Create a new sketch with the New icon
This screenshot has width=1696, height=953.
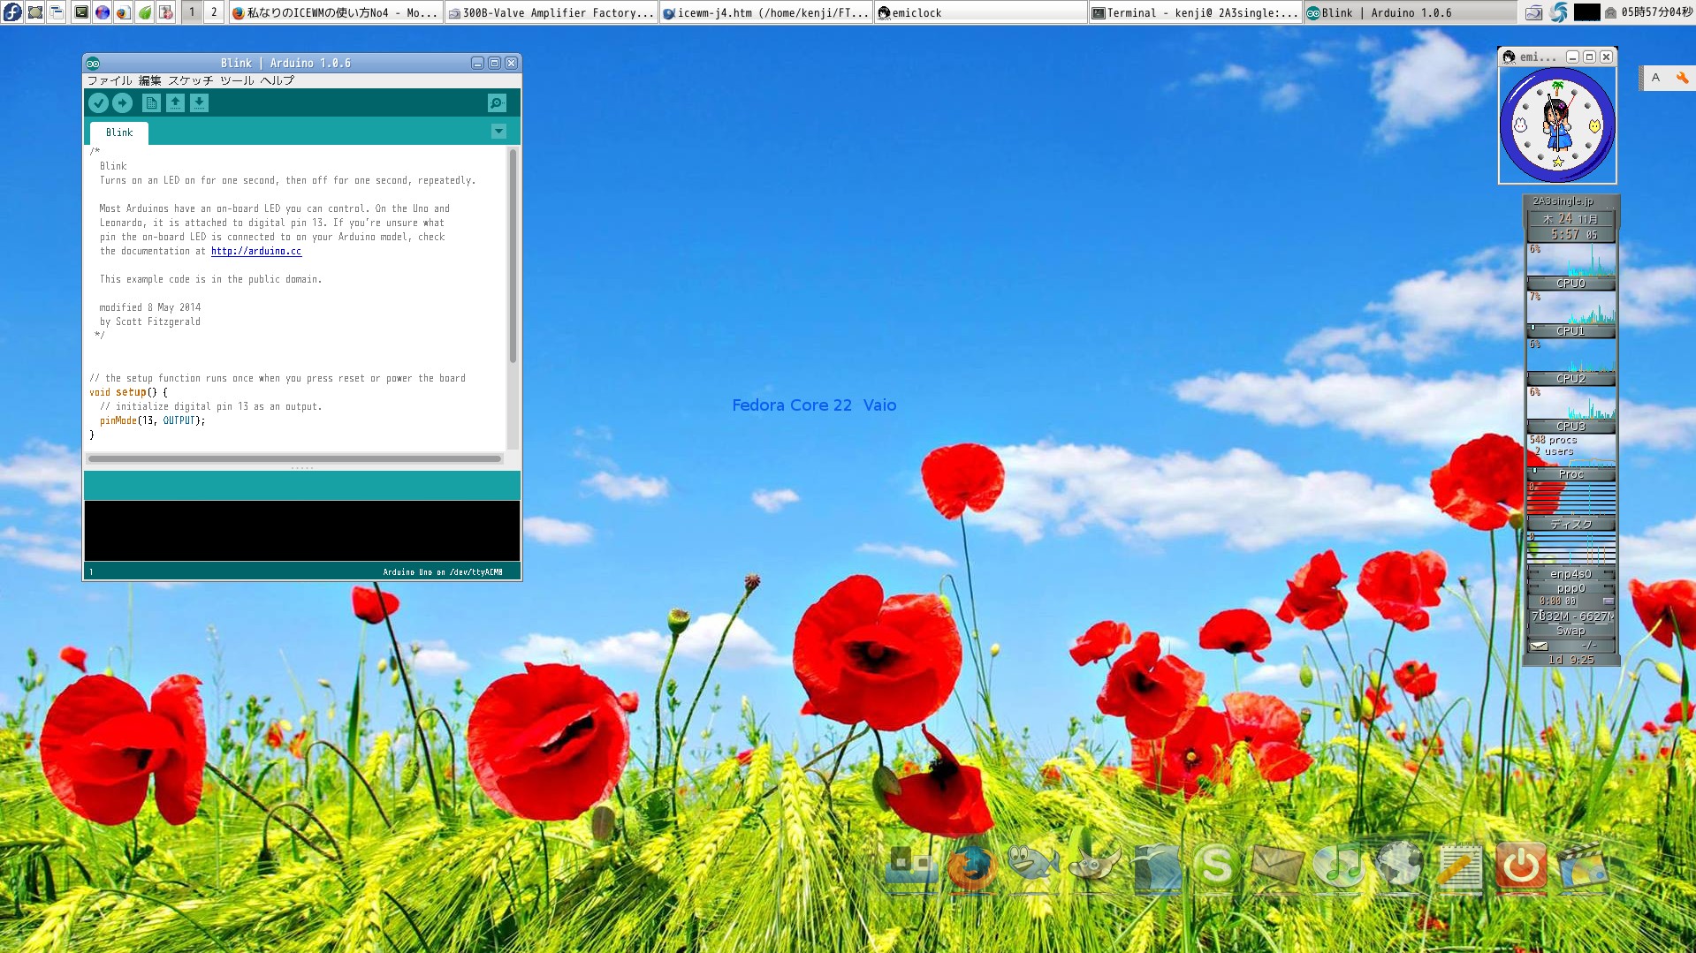pos(151,102)
